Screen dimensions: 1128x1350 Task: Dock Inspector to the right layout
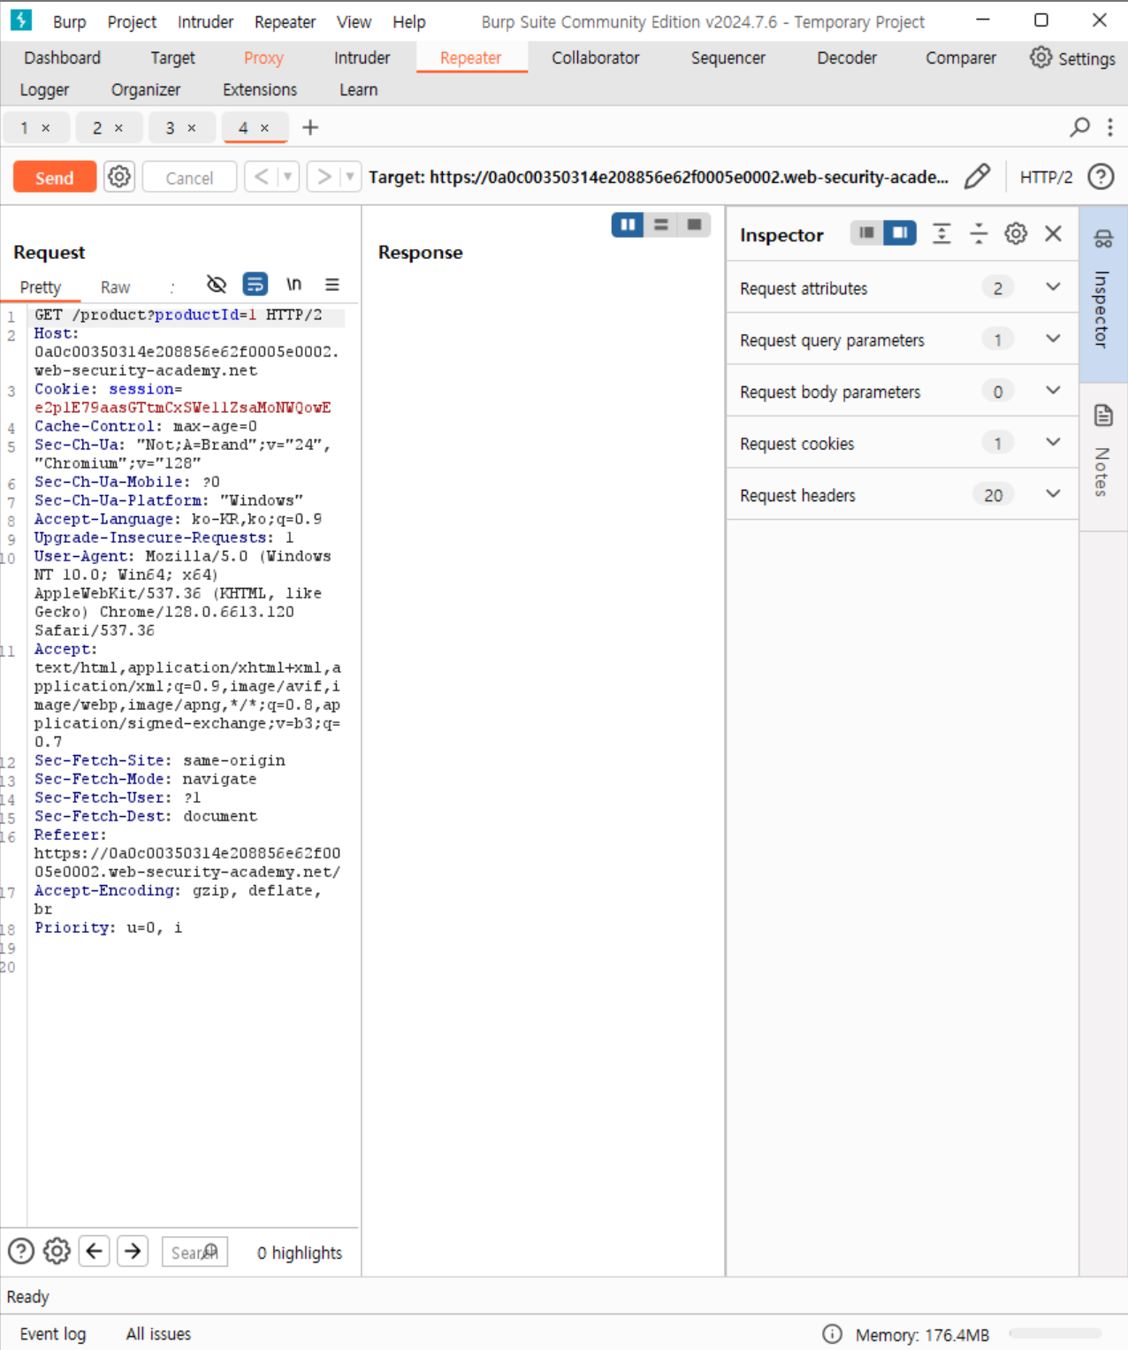pyautogui.click(x=900, y=233)
